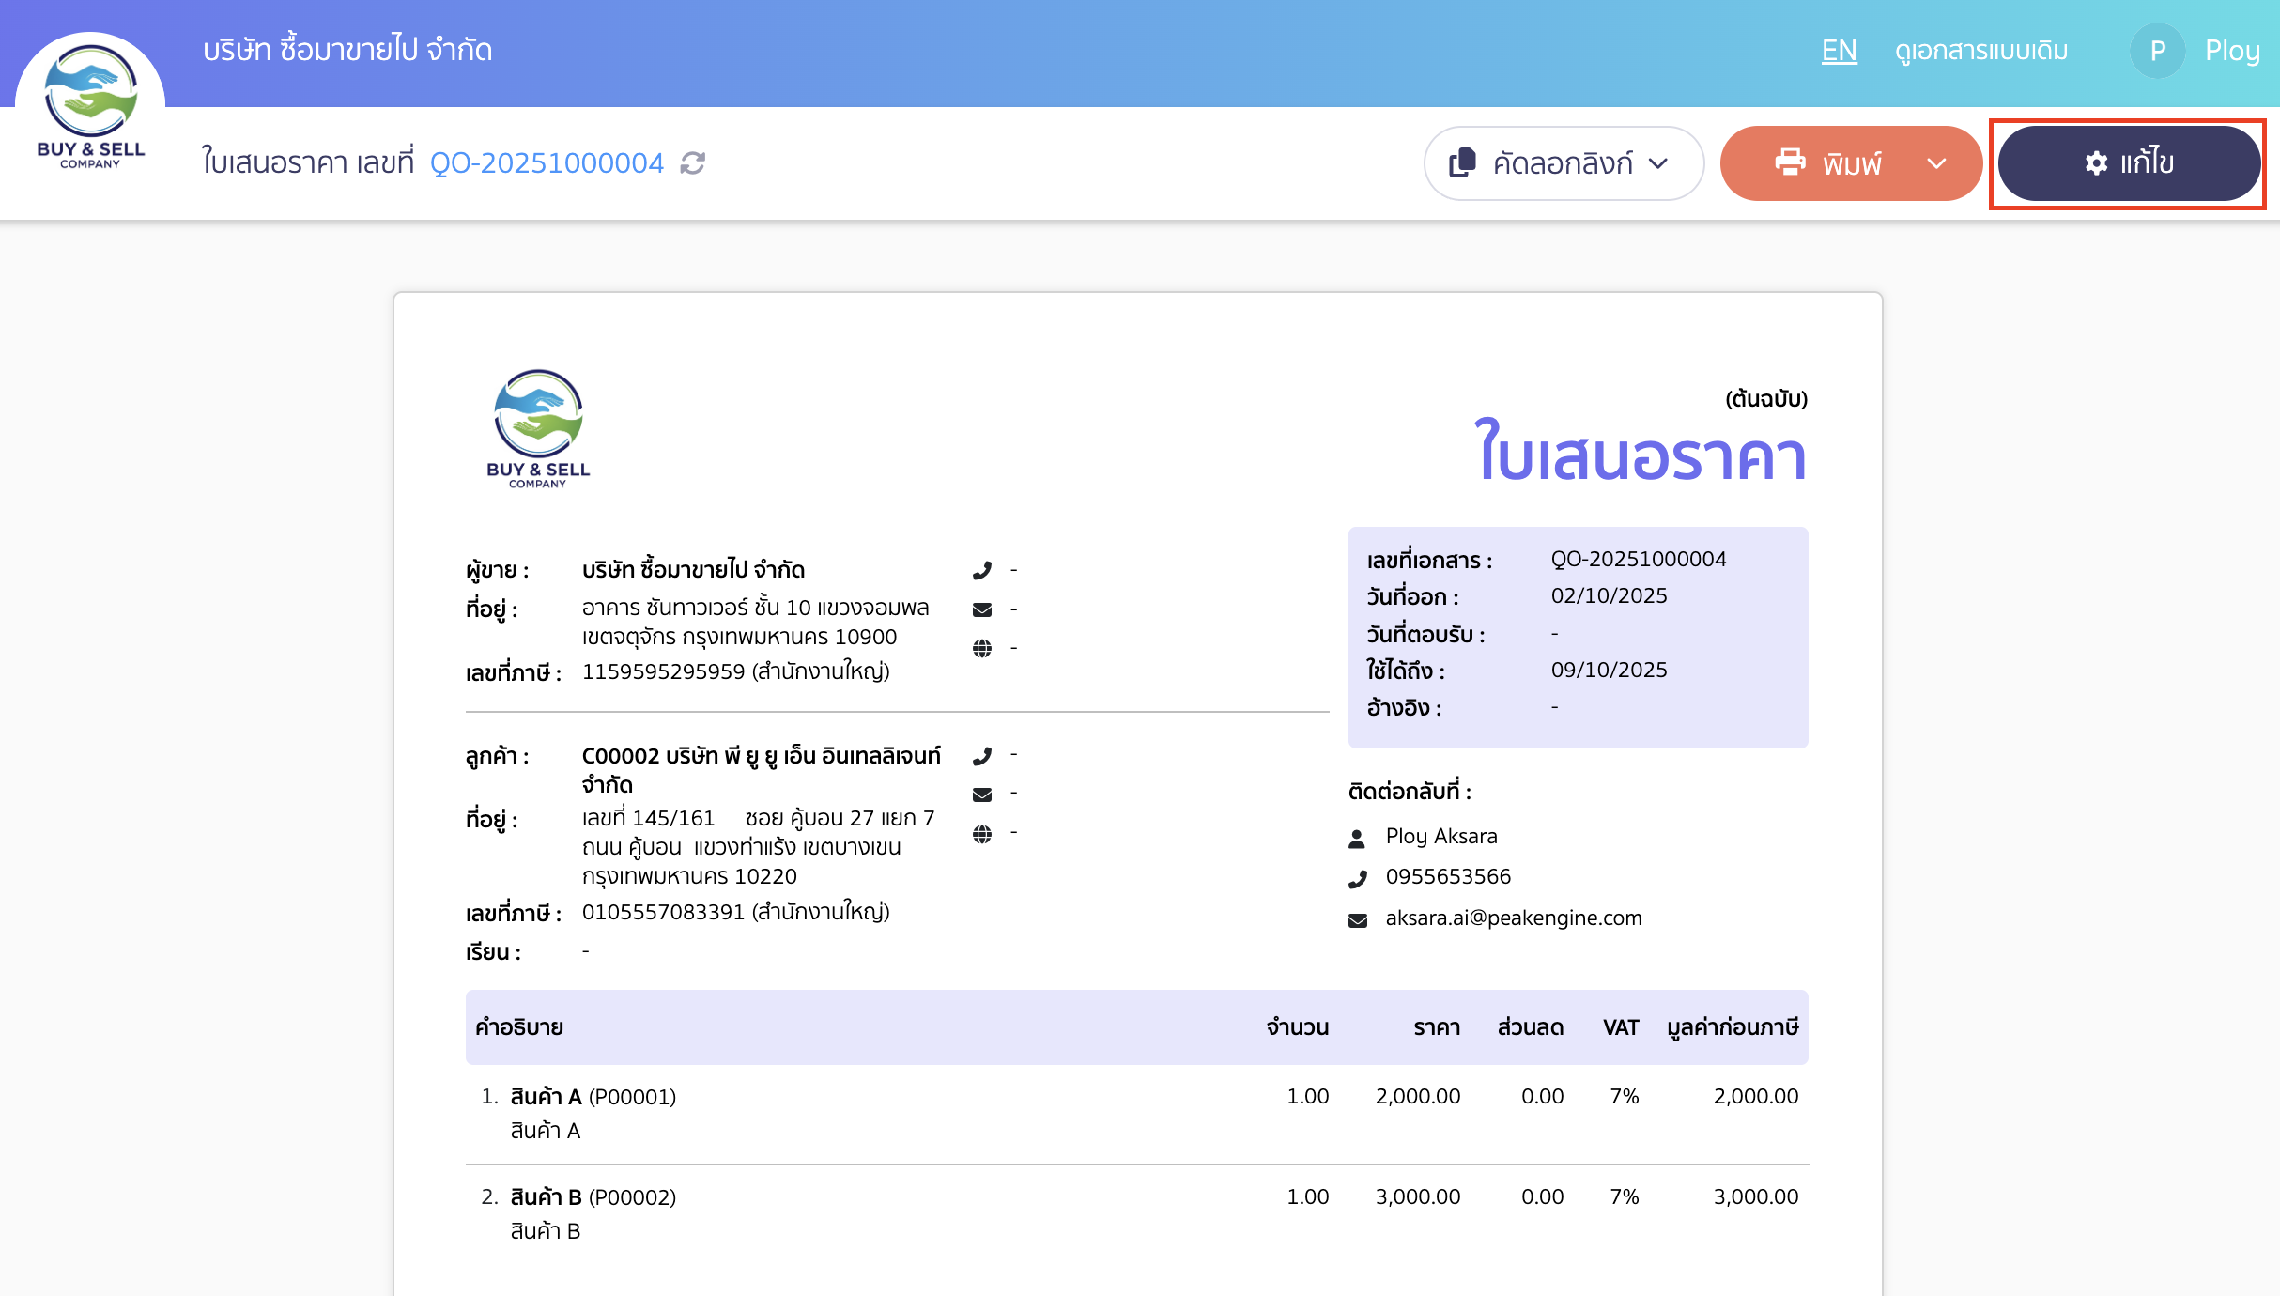Click the globe icon in the customer contact section

point(983,832)
